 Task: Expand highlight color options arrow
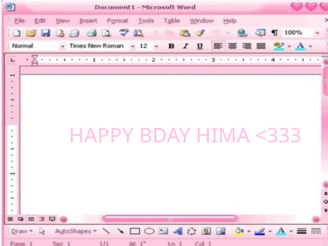point(289,46)
